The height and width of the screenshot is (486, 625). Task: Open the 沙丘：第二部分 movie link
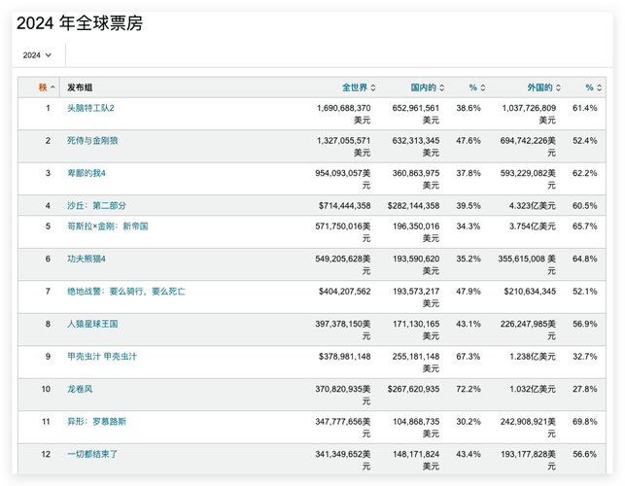click(96, 206)
